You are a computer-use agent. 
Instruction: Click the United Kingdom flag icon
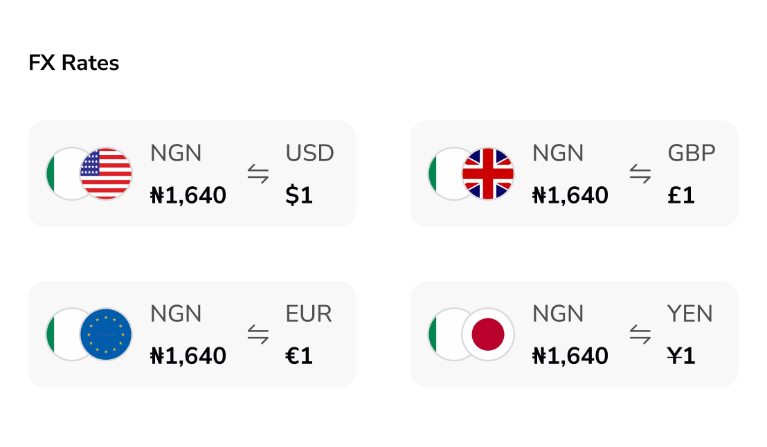pos(488,174)
